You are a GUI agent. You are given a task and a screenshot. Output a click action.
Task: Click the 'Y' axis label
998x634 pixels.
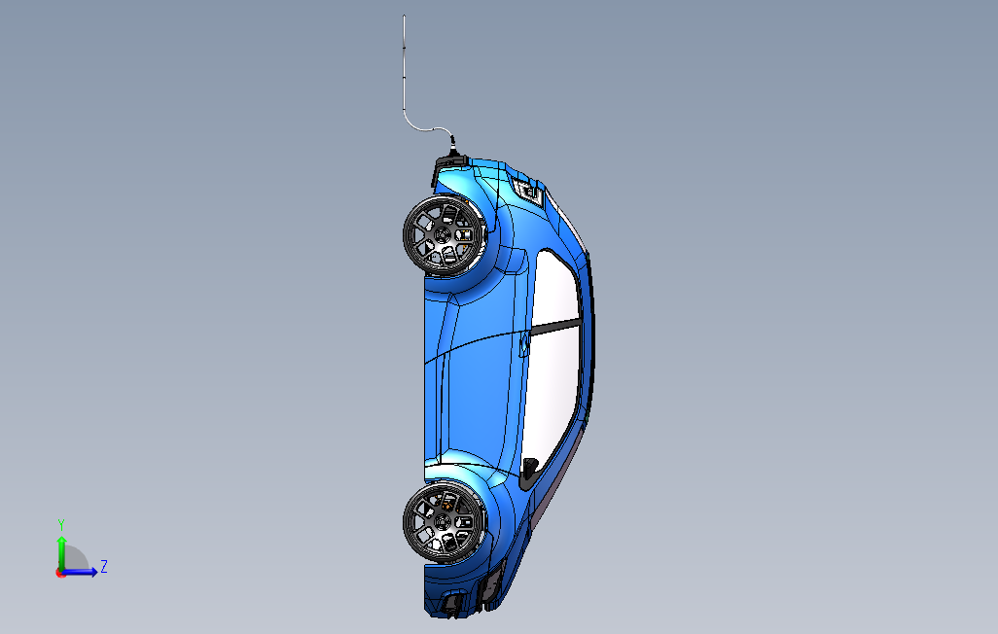coord(61,525)
